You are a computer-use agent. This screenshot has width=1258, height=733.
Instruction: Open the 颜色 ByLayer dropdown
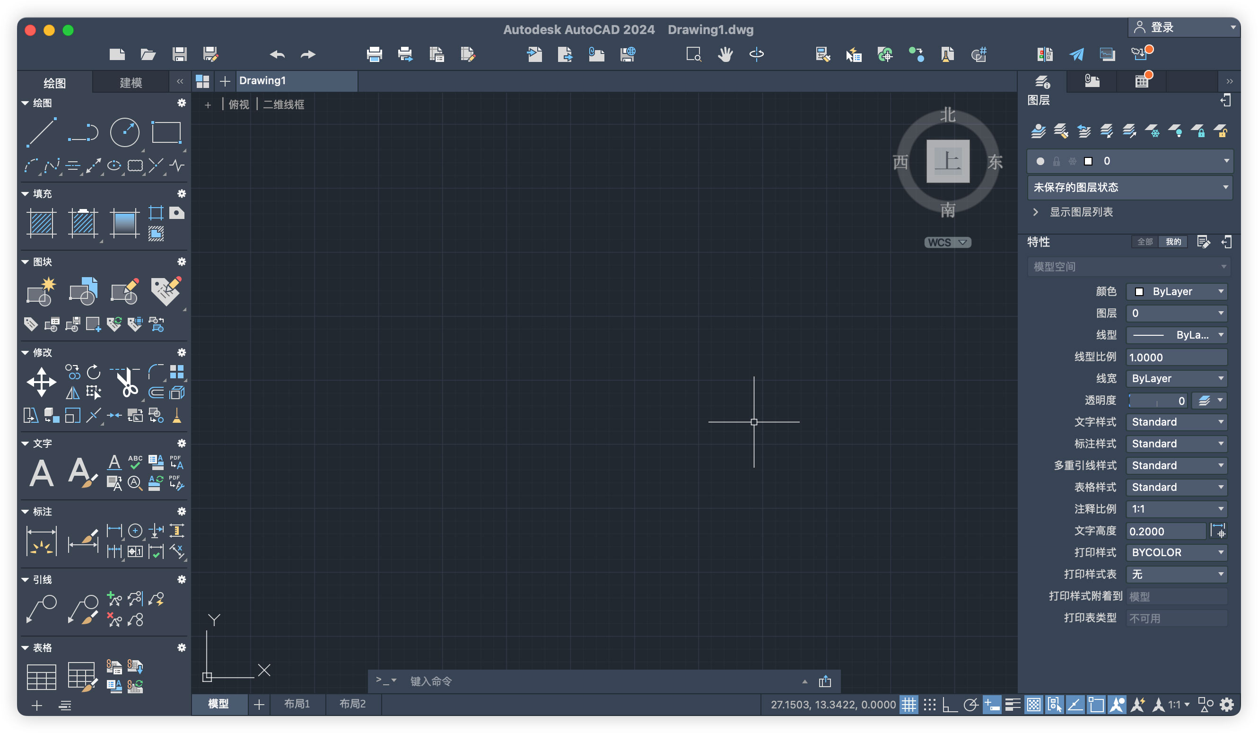(x=1177, y=291)
